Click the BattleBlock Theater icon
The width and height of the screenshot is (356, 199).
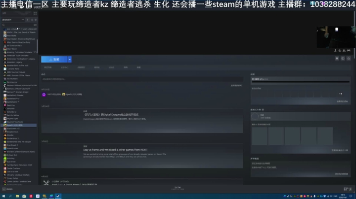[5, 96]
